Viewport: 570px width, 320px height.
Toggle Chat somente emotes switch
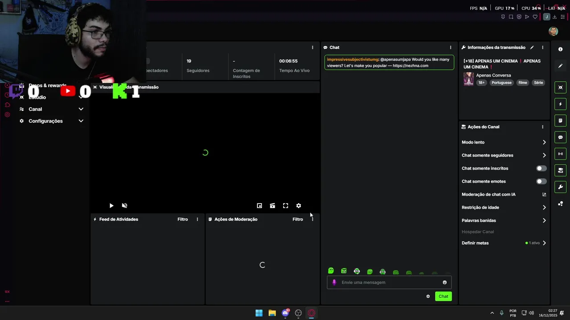[541, 181]
